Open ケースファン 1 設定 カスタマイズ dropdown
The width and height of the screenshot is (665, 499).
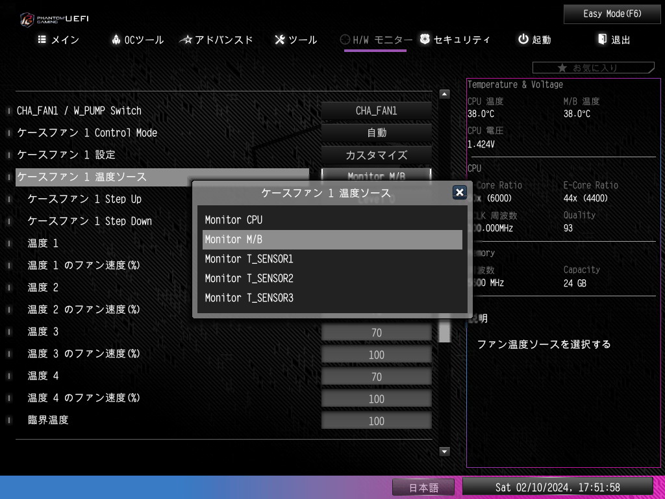(x=376, y=155)
